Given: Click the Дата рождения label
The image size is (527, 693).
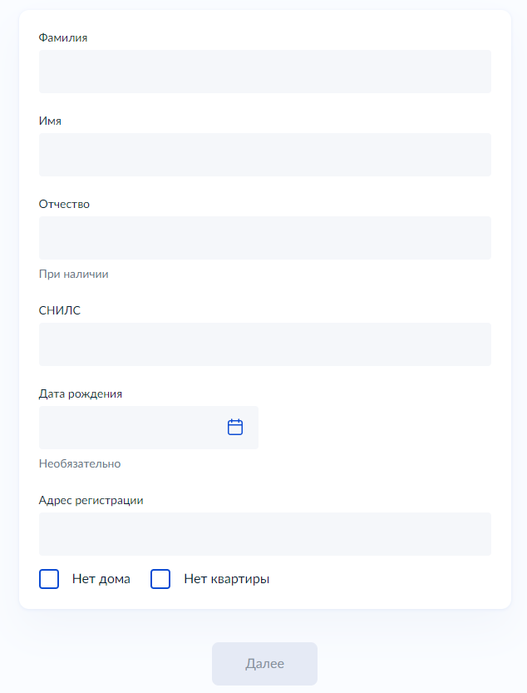Looking at the screenshot, I should [81, 394].
